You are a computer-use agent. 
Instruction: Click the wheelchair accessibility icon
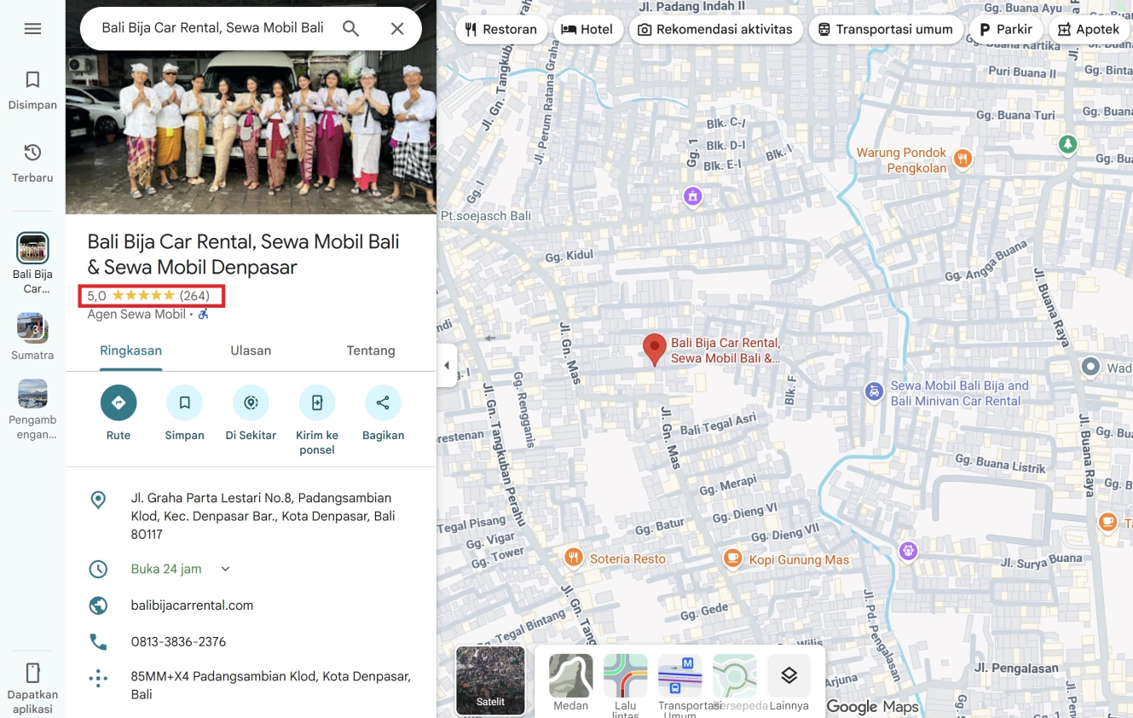204,314
